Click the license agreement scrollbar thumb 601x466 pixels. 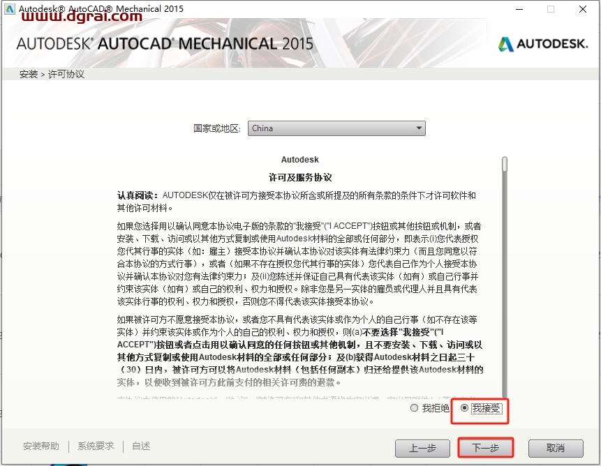click(x=505, y=164)
